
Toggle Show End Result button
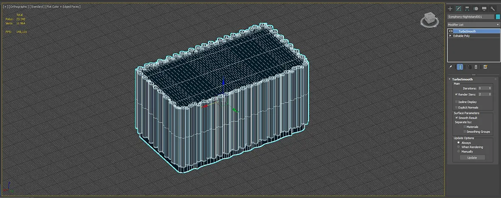coord(460,67)
